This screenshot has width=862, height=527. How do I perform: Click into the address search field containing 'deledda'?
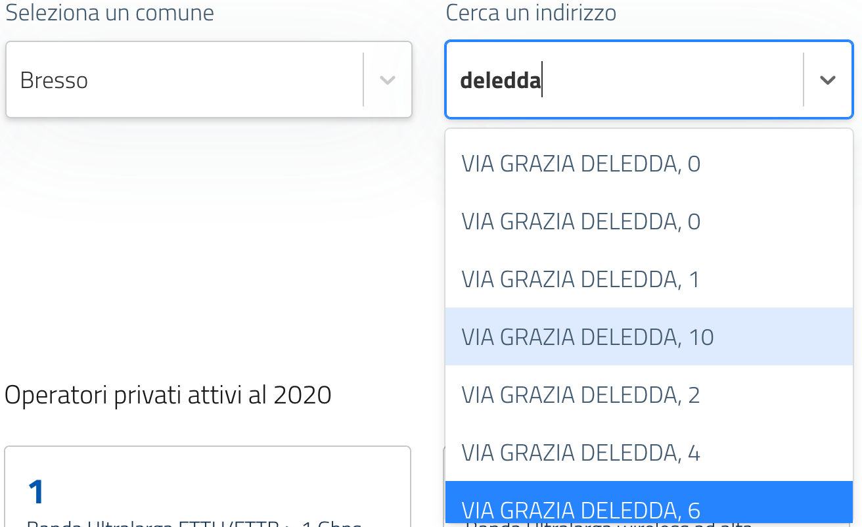tap(624, 80)
